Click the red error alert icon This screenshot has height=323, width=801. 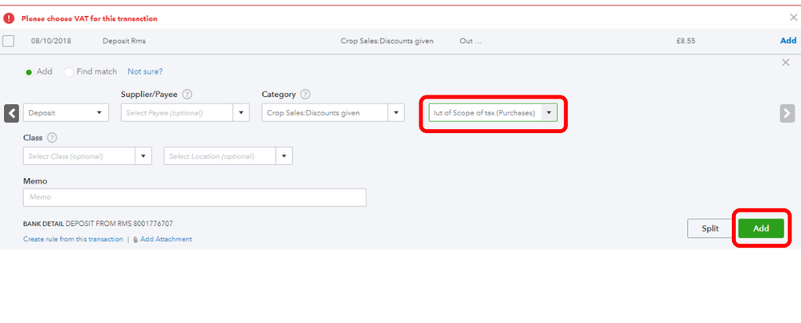(9, 18)
